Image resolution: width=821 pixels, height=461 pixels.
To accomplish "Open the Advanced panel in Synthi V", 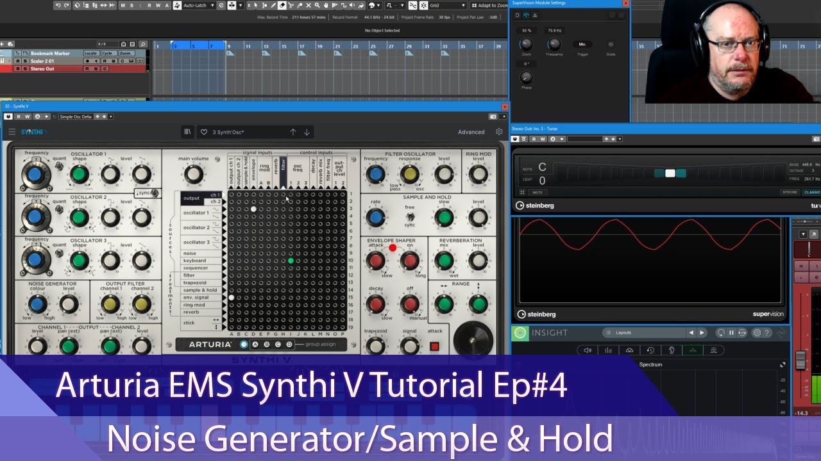I will click(x=471, y=132).
